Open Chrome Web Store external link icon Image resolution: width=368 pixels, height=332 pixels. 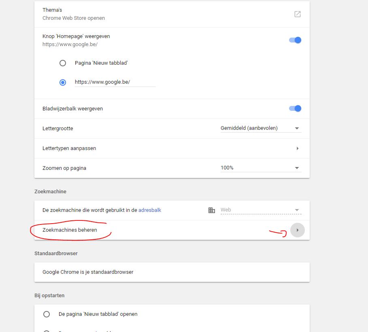[298, 14]
